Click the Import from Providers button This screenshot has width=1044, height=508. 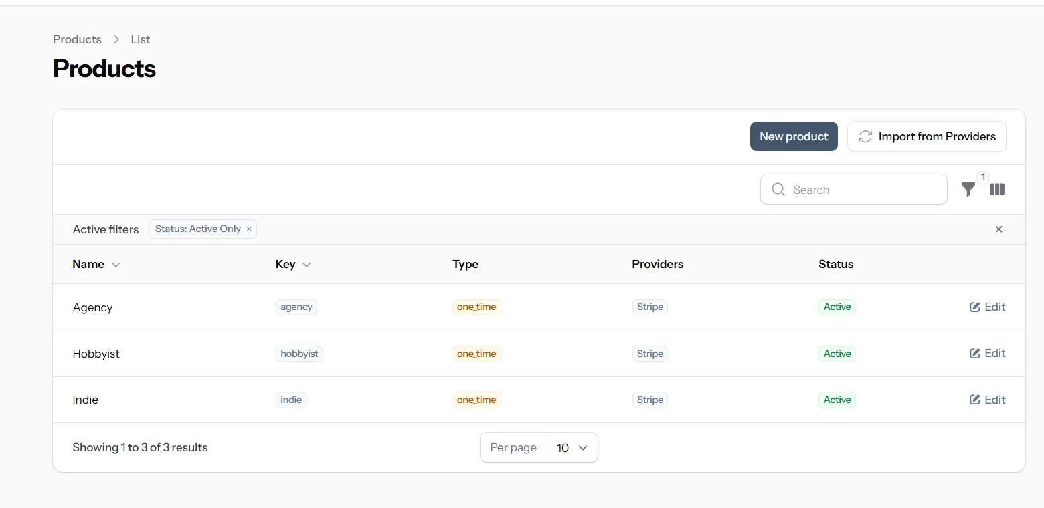pyautogui.click(x=927, y=136)
